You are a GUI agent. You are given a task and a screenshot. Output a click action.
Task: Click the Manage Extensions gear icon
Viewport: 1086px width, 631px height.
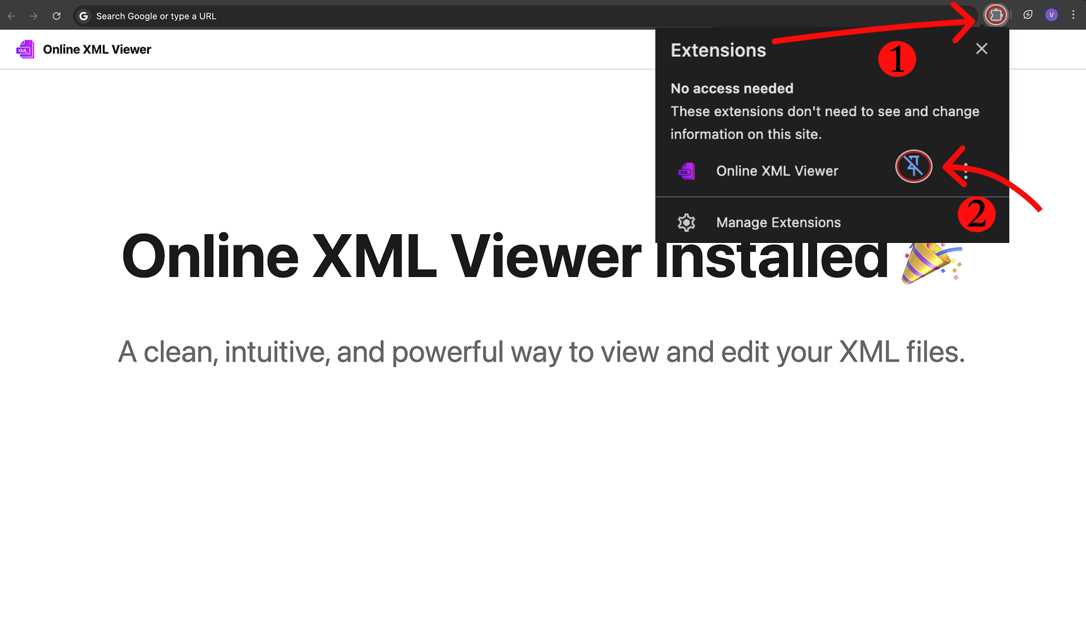(x=686, y=223)
